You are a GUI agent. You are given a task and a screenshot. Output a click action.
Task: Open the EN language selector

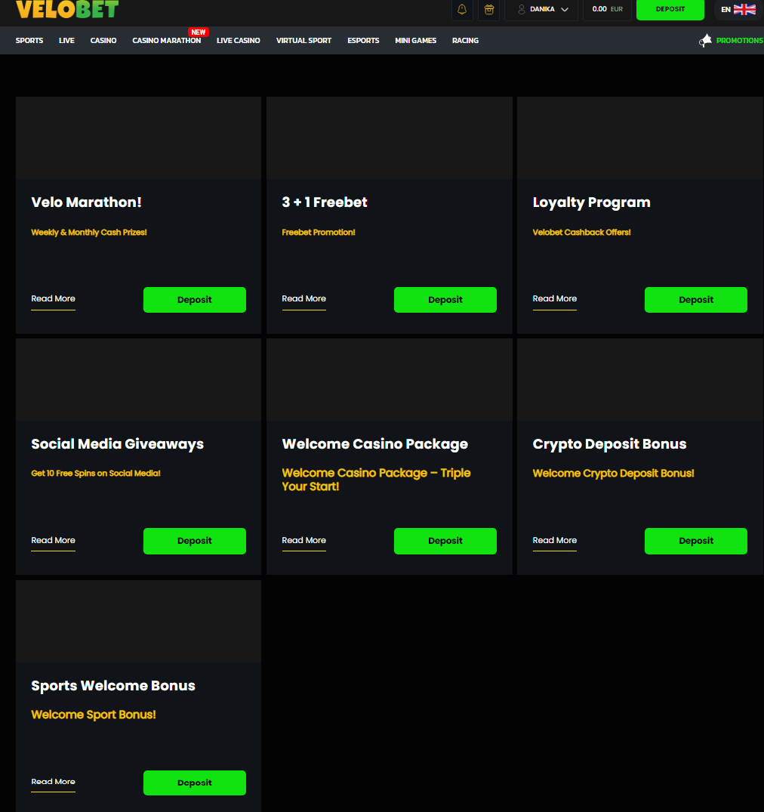pos(725,10)
